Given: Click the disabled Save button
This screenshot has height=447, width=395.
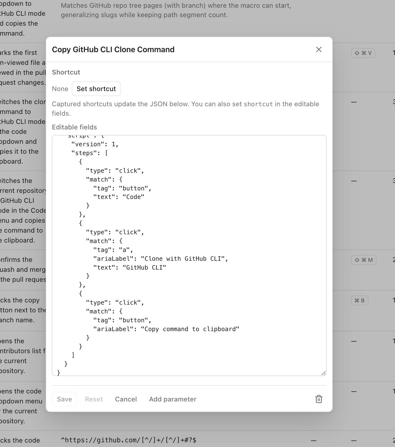Looking at the screenshot, I should 65,399.
